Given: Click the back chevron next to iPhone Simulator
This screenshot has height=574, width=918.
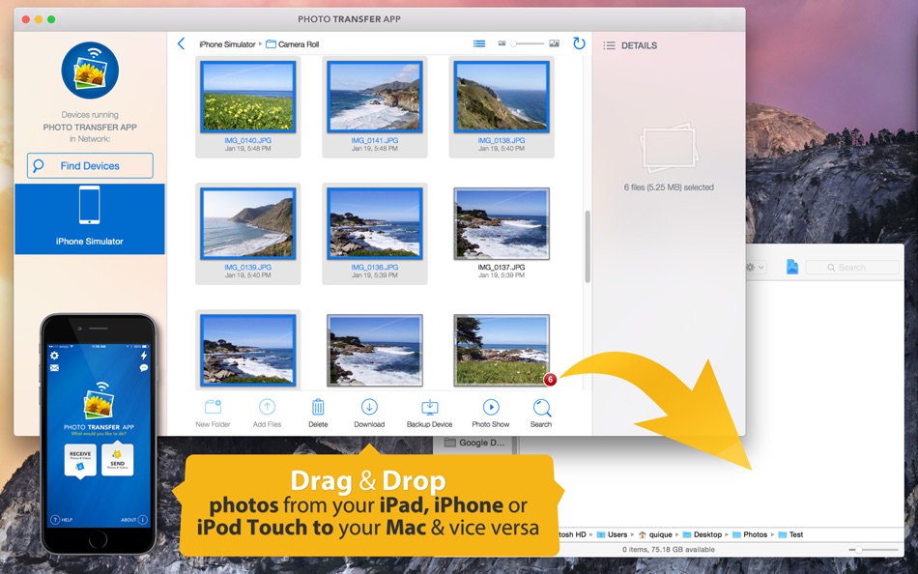Looking at the screenshot, I should tap(181, 43).
